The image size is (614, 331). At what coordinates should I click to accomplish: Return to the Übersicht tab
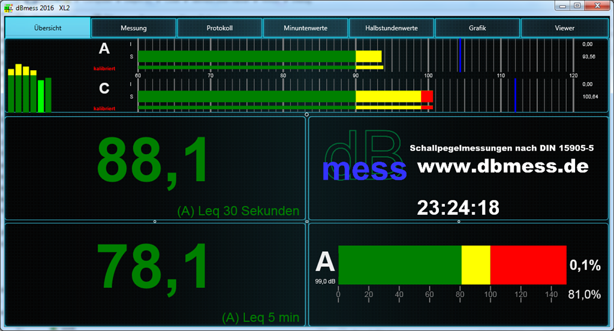pyautogui.click(x=48, y=28)
